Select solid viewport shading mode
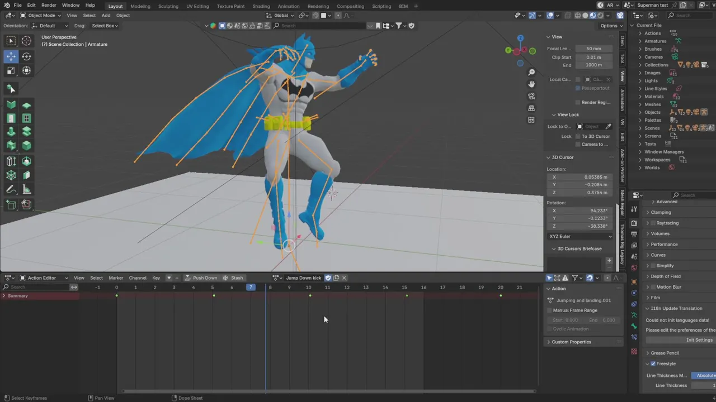 pos(585,16)
